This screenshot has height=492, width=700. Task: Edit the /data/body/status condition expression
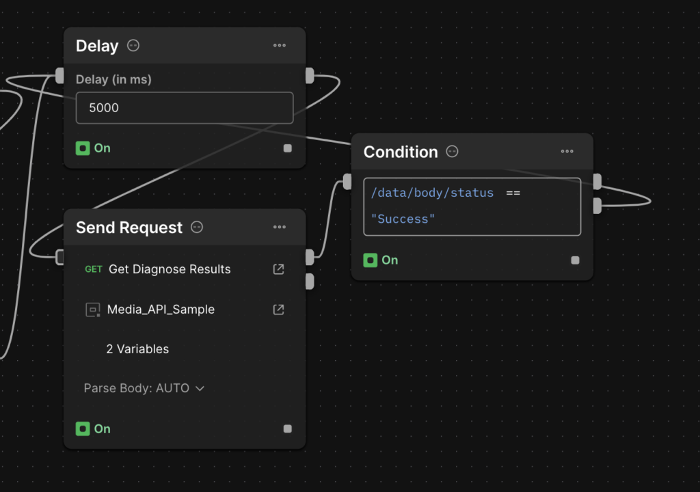pyautogui.click(x=472, y=206)
